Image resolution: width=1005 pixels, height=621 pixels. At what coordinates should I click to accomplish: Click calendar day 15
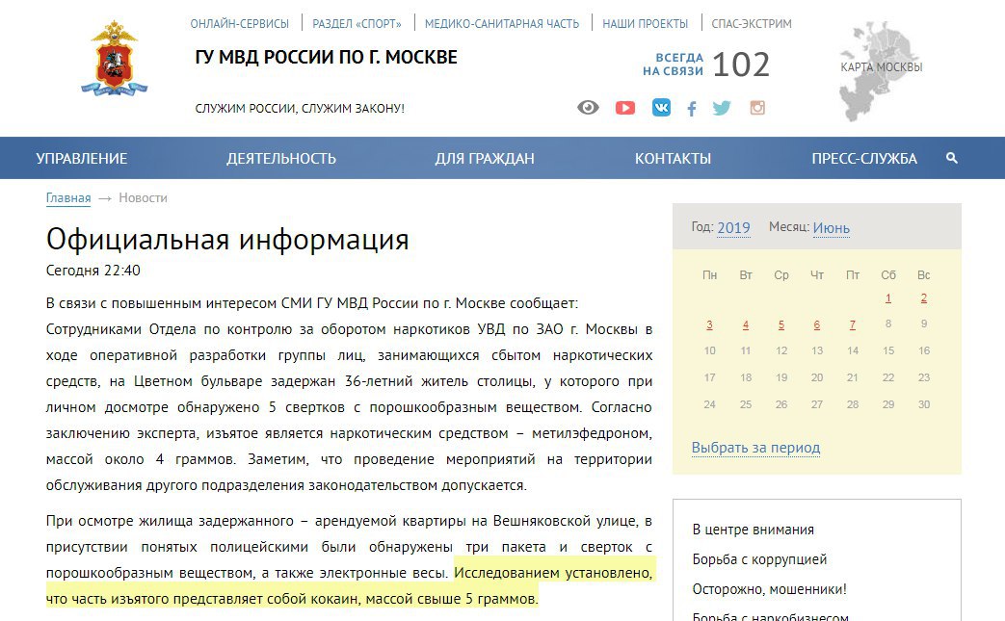(x=888, y=350)
